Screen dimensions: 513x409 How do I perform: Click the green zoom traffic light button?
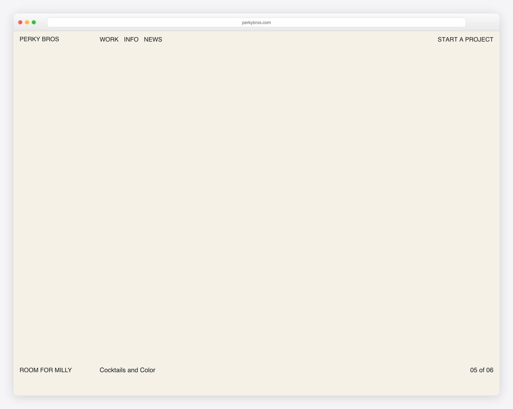click(x=34, y=22)
